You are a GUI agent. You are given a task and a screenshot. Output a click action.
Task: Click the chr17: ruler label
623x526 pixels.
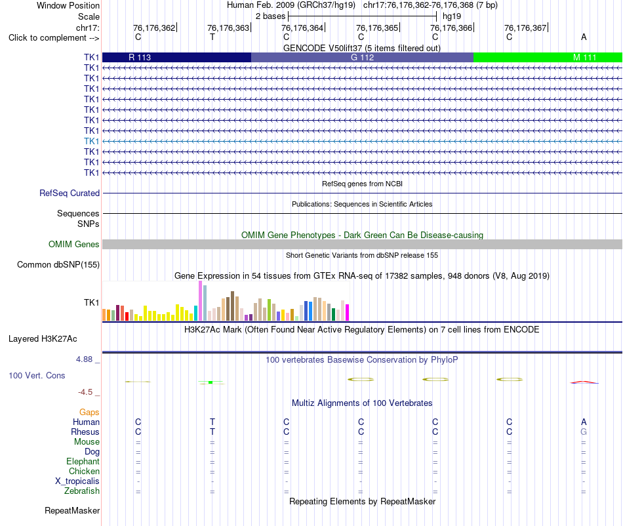(87, 28)
